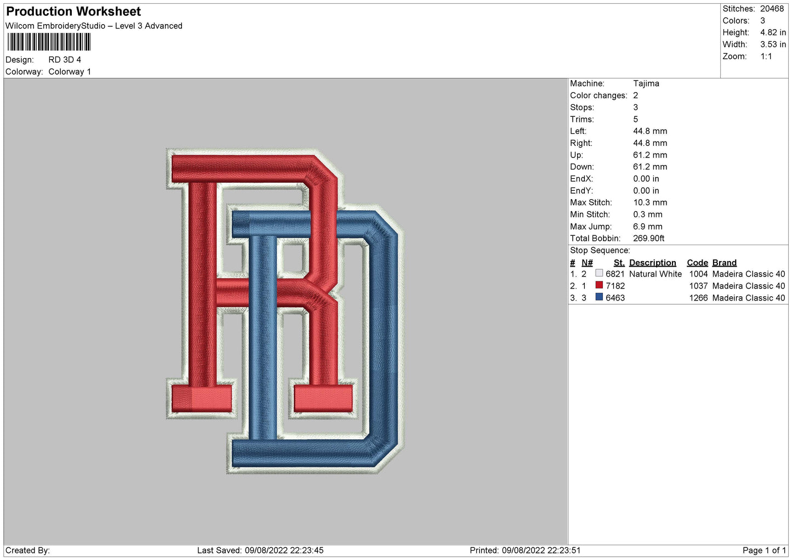
Task: Click the Total Bobbin value 269.90ft
Action: (x=649, y=239)
